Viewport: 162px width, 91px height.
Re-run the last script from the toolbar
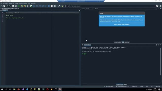pyautogui.click(x=31, y=6)
